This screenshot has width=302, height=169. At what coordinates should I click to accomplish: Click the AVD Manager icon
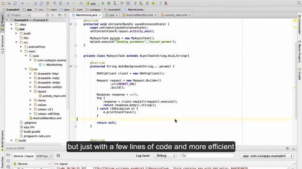point(141,3)
